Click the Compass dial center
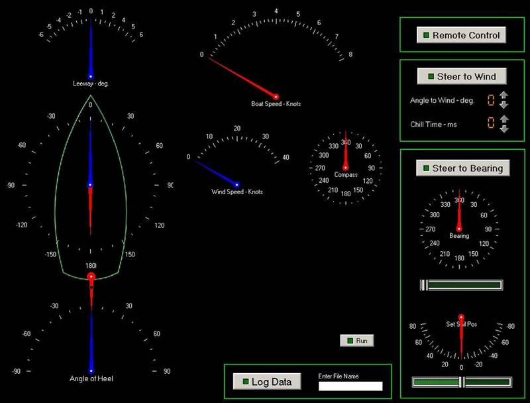 [x=345, y=168]
